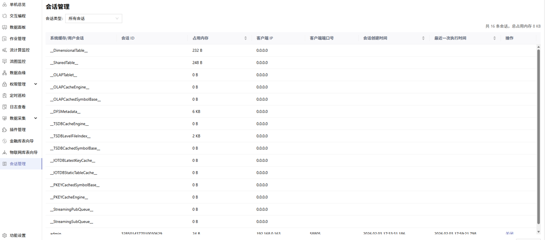Click the 流计算监控 sidebar icon
Image resolution: width=545 pixels, height=240 pixels.
[x=5, y=50]
